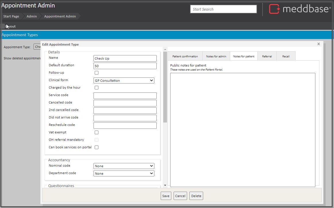Switch to the Patient confirmation tab

185,57
